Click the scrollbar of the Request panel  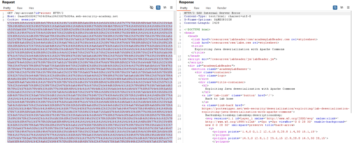175,33
